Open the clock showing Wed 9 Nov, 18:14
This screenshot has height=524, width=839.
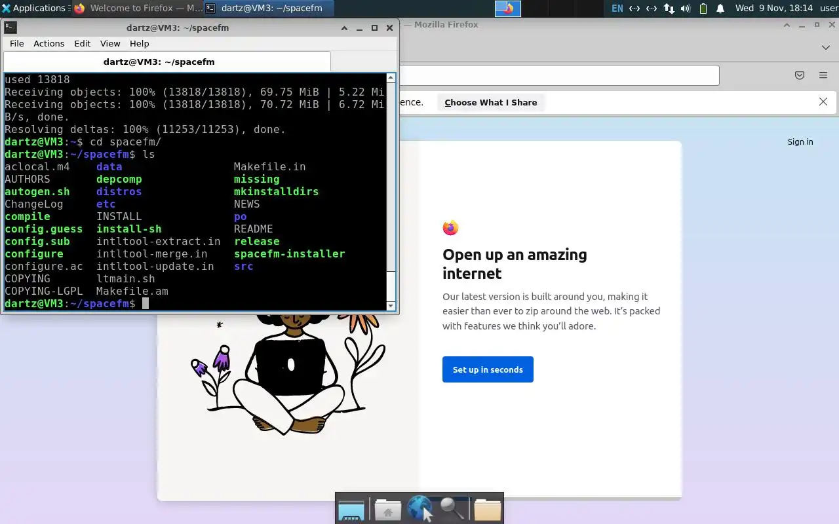pyautogui.click(x=773, y=9)
